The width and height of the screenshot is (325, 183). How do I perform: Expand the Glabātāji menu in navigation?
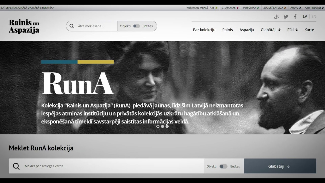point(271,30)
